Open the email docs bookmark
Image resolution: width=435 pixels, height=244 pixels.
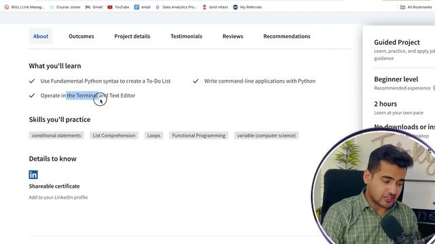pyautogui.click(x=142, y=7)
